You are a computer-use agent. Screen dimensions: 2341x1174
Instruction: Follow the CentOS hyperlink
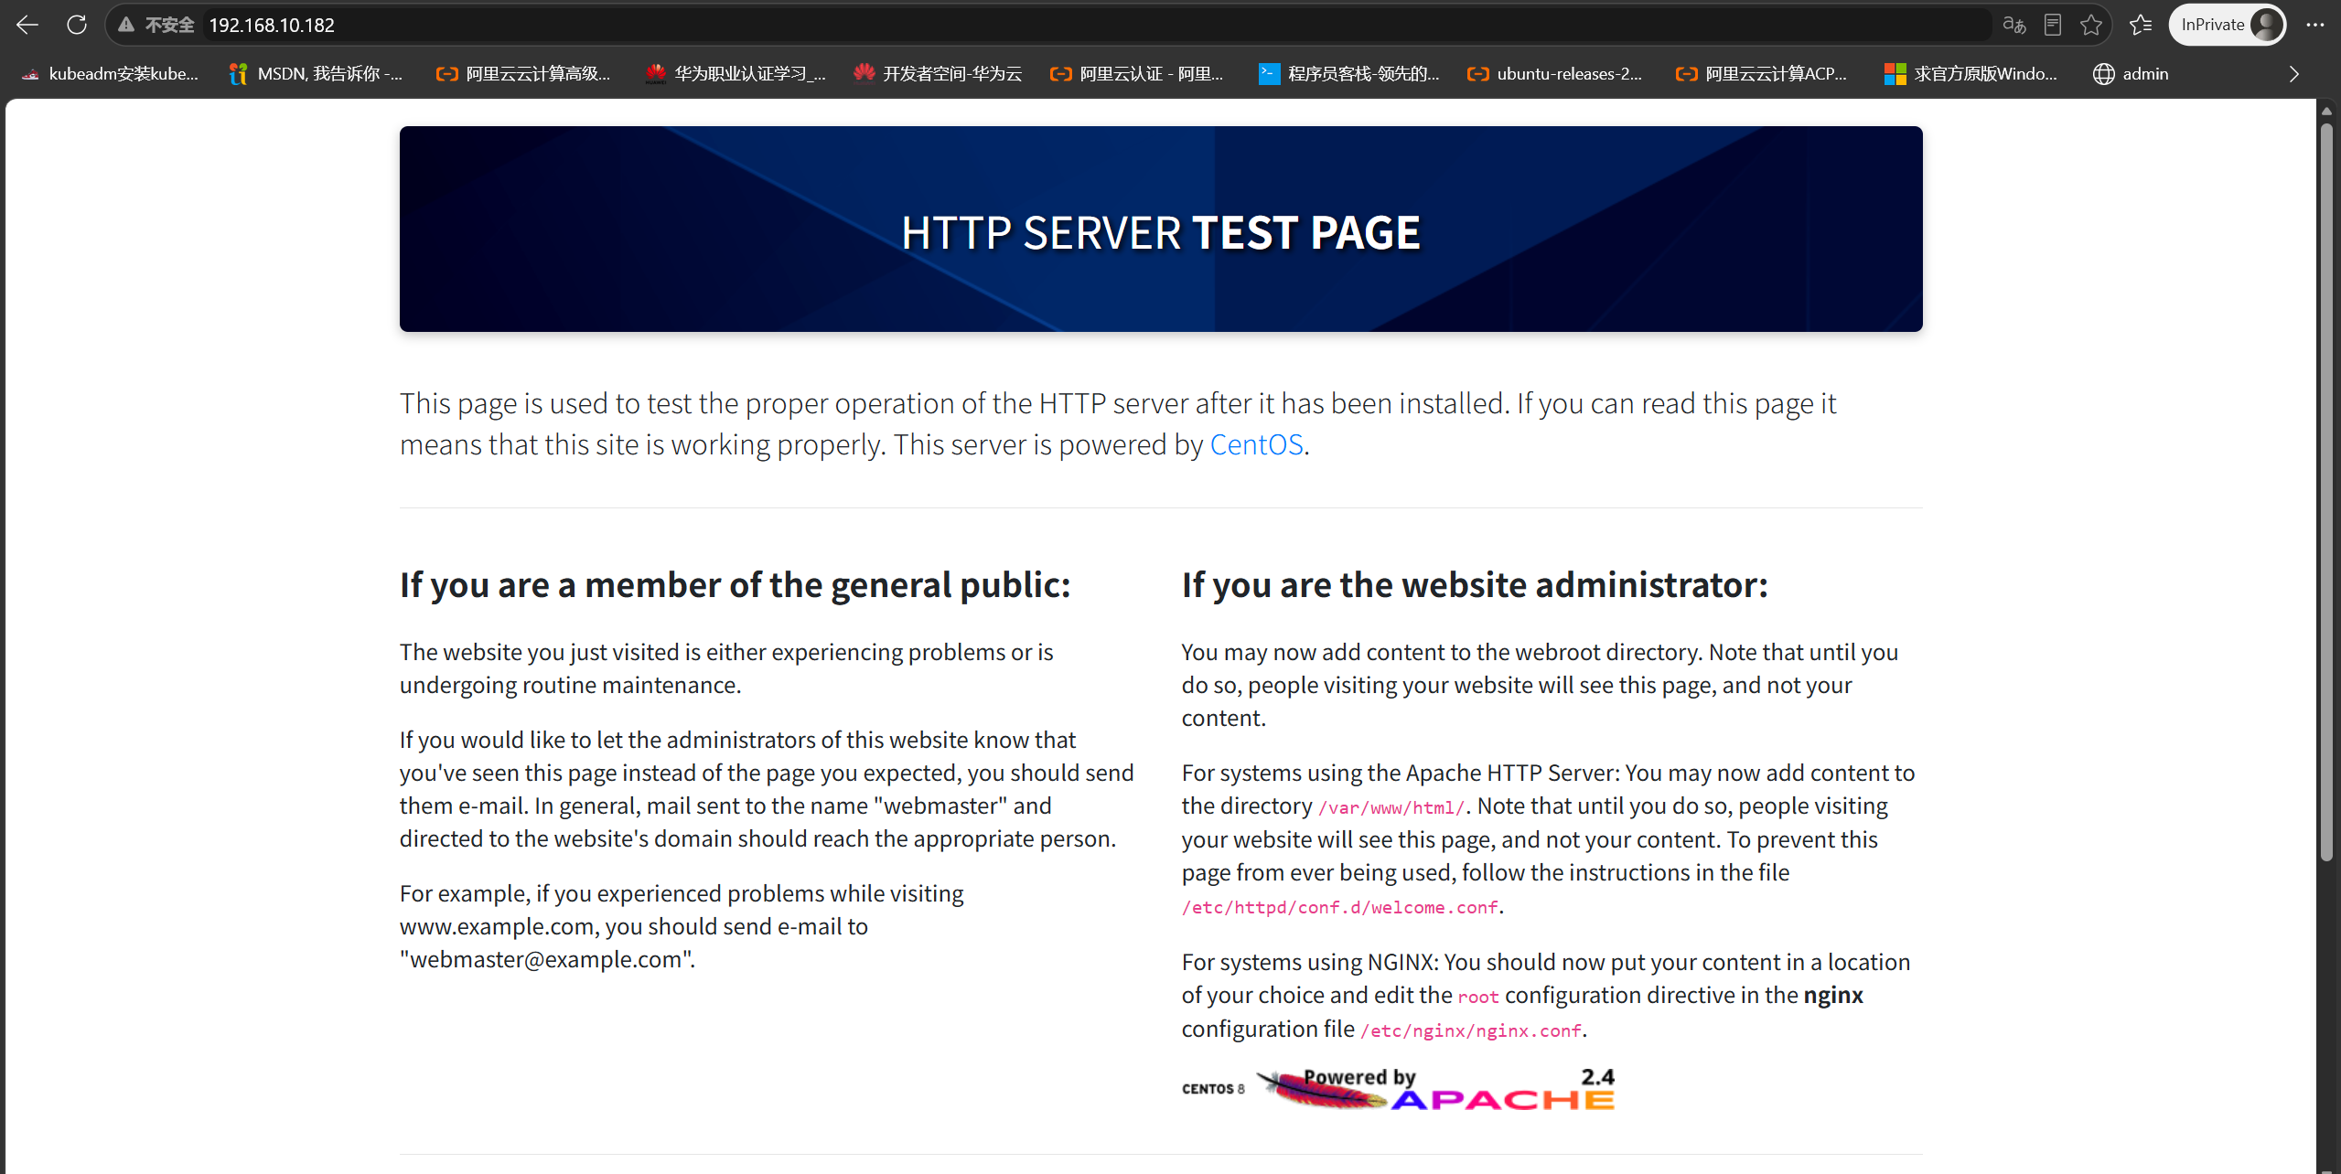(1256, 444)
